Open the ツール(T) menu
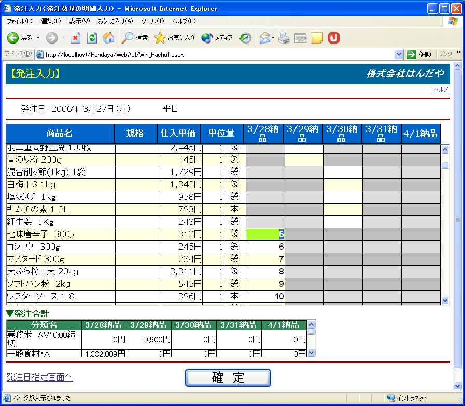465x406 pixels. (152, 21)
